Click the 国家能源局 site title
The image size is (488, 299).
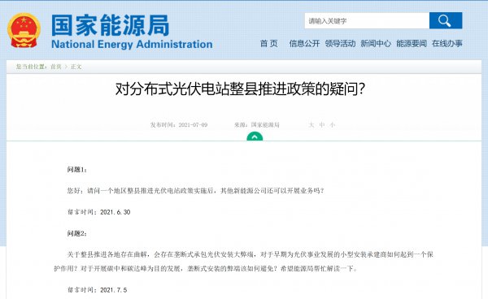[x=110, y=25]
